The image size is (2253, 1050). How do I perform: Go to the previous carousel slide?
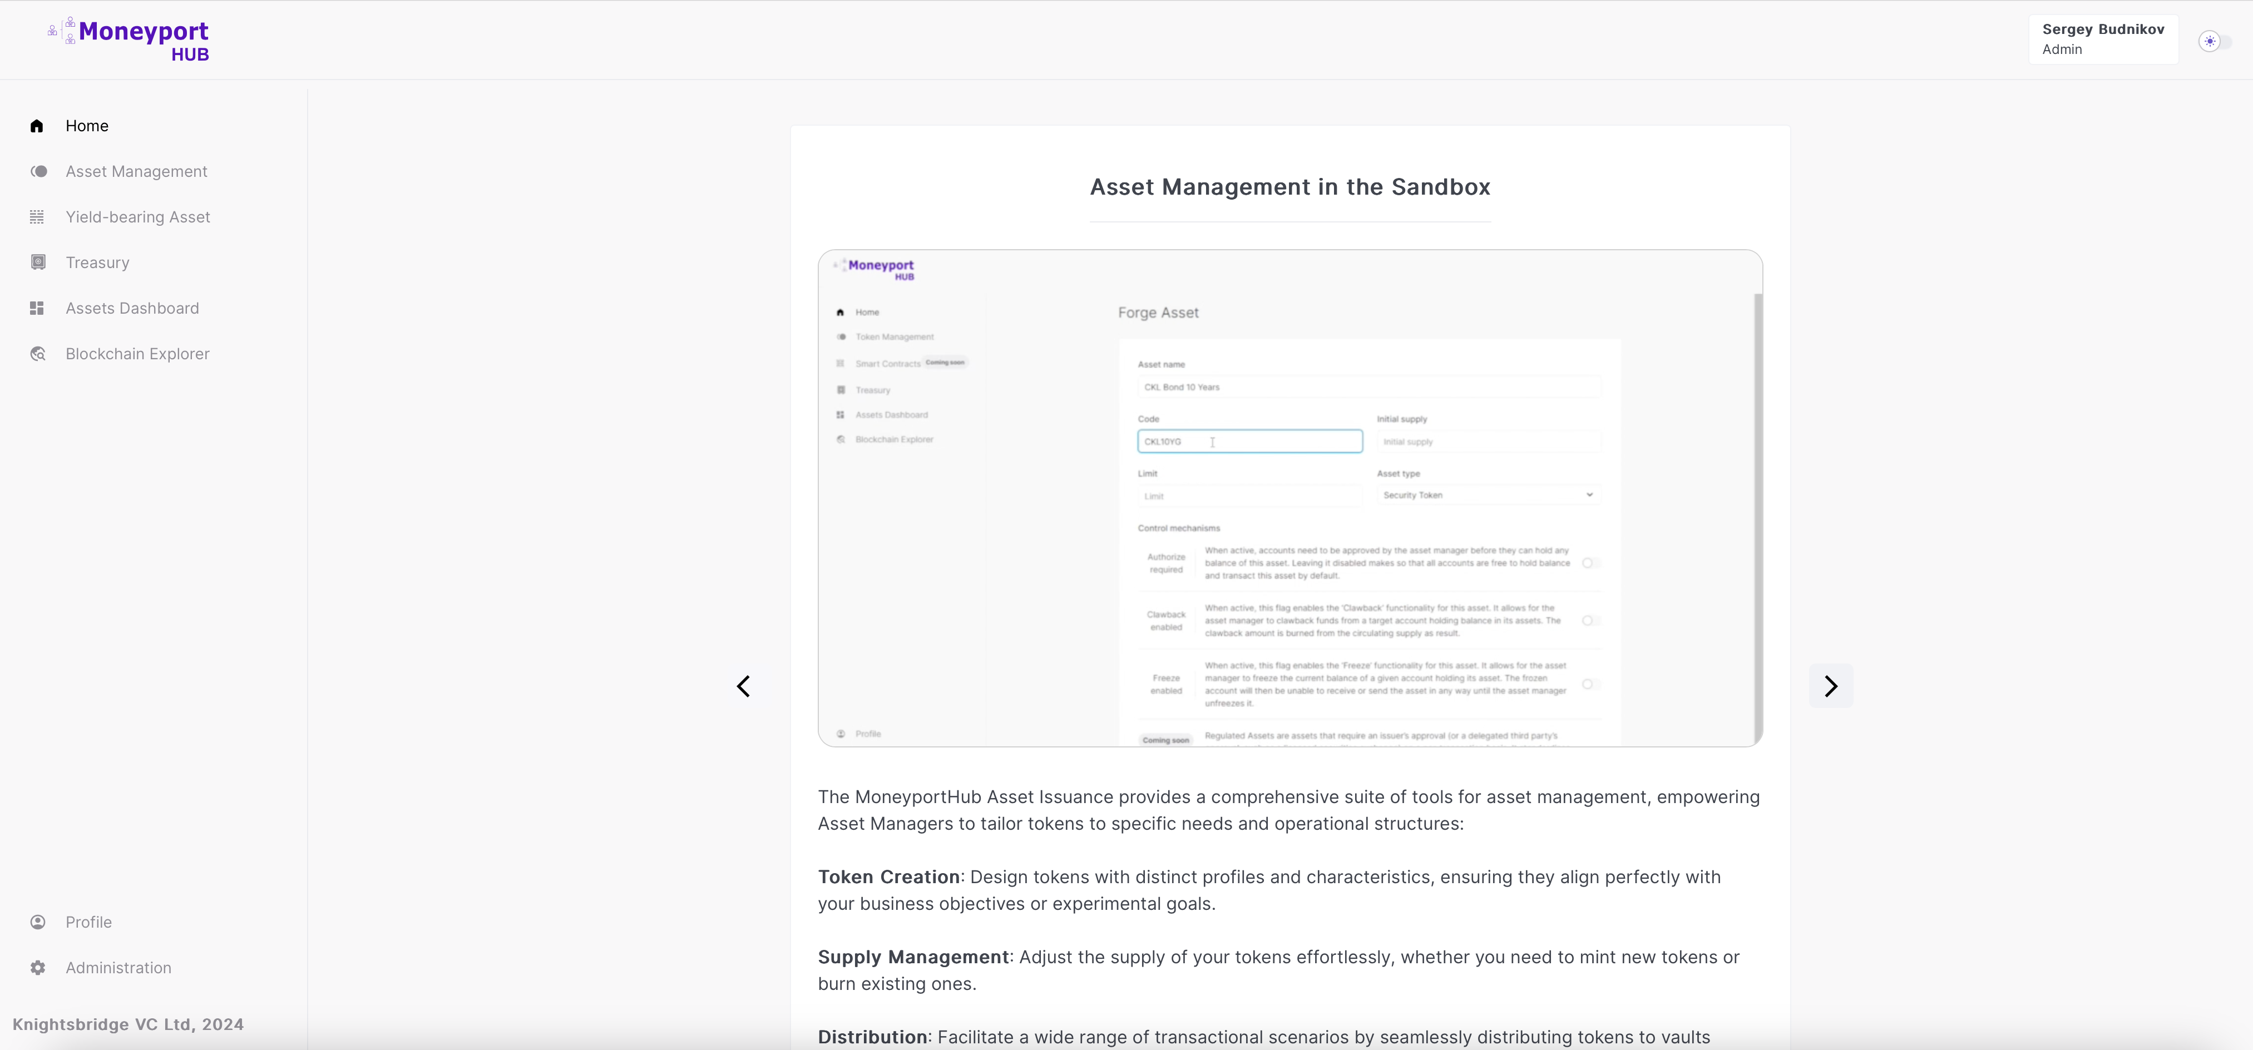click(x=743, y=686)
